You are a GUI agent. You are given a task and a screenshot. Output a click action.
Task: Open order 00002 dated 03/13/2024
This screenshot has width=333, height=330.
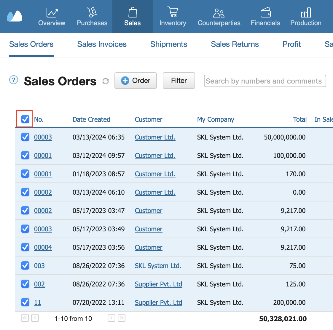(43, 192)
